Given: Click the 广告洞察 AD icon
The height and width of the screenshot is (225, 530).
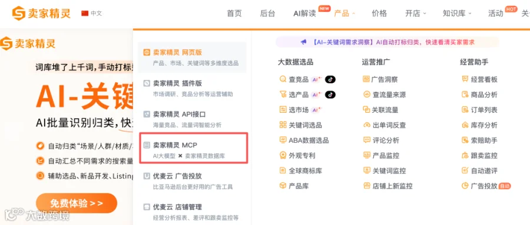Looking at the screenshot, I should pyautogui.click(x=366, y=79).
